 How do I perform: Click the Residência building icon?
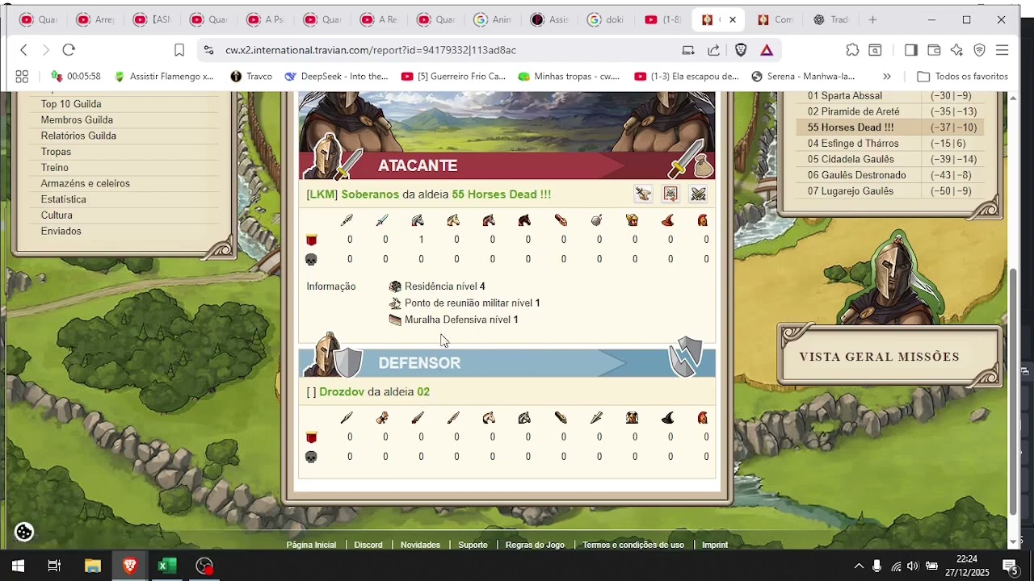coord(395,286)
